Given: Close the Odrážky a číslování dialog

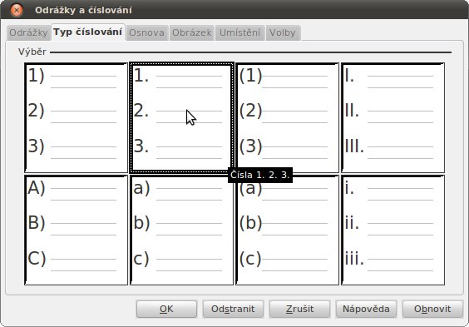Looking at the screenshot, I should tap(17, 10).
